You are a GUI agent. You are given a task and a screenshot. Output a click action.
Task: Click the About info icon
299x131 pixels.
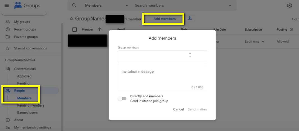click(x=8, y=120)
